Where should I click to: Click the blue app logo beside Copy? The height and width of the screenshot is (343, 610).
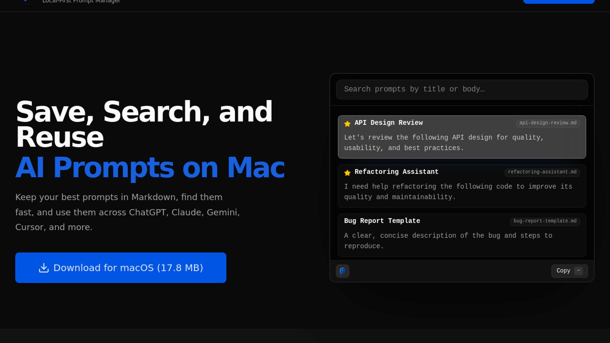click(x=342, y=271)
